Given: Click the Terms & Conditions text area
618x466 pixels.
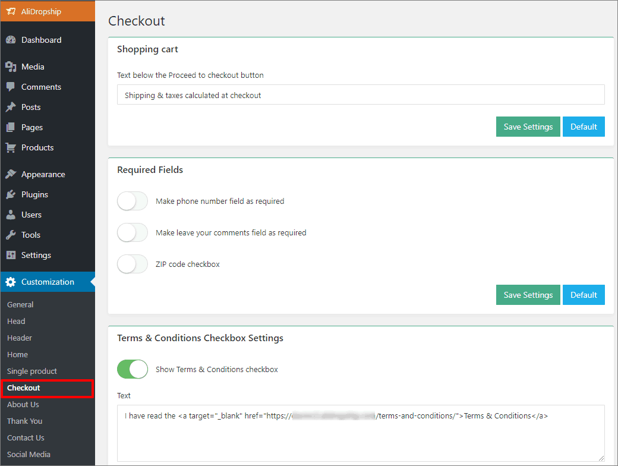Looking at the screenshot, I should pyautogui.click(x=361, y=433).
